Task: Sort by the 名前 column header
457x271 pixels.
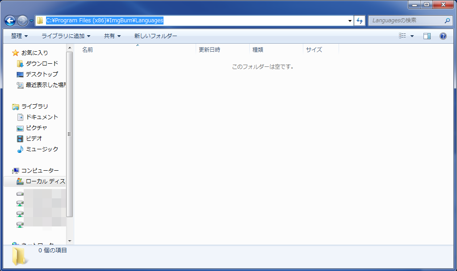Action: pos(135,49)
